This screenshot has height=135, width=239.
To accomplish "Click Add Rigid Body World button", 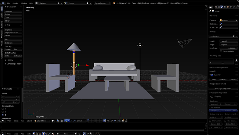I will tap(223, 89).
